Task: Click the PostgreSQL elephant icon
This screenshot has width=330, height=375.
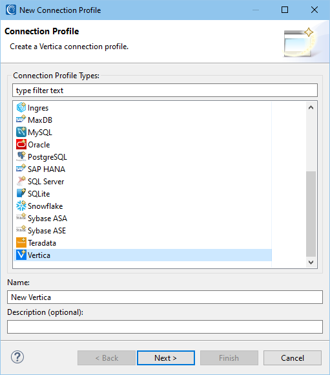Action: pos(21,157)
